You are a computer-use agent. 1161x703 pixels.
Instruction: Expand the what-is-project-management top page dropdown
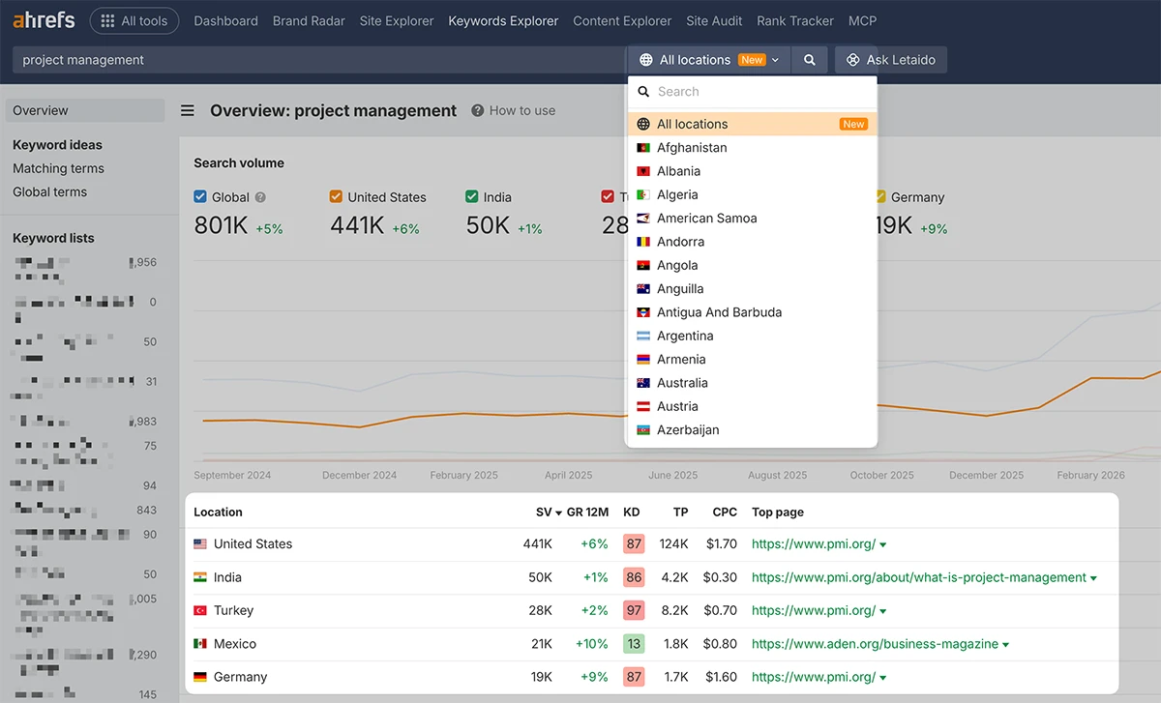coord(1093,578)
